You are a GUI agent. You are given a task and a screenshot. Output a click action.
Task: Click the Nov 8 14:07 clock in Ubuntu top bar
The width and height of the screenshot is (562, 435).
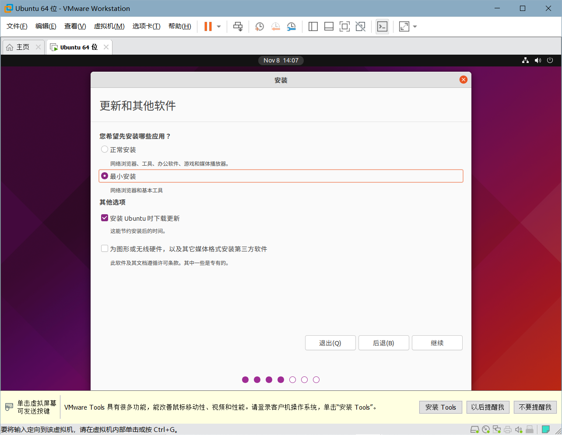[x=281, y=60]
